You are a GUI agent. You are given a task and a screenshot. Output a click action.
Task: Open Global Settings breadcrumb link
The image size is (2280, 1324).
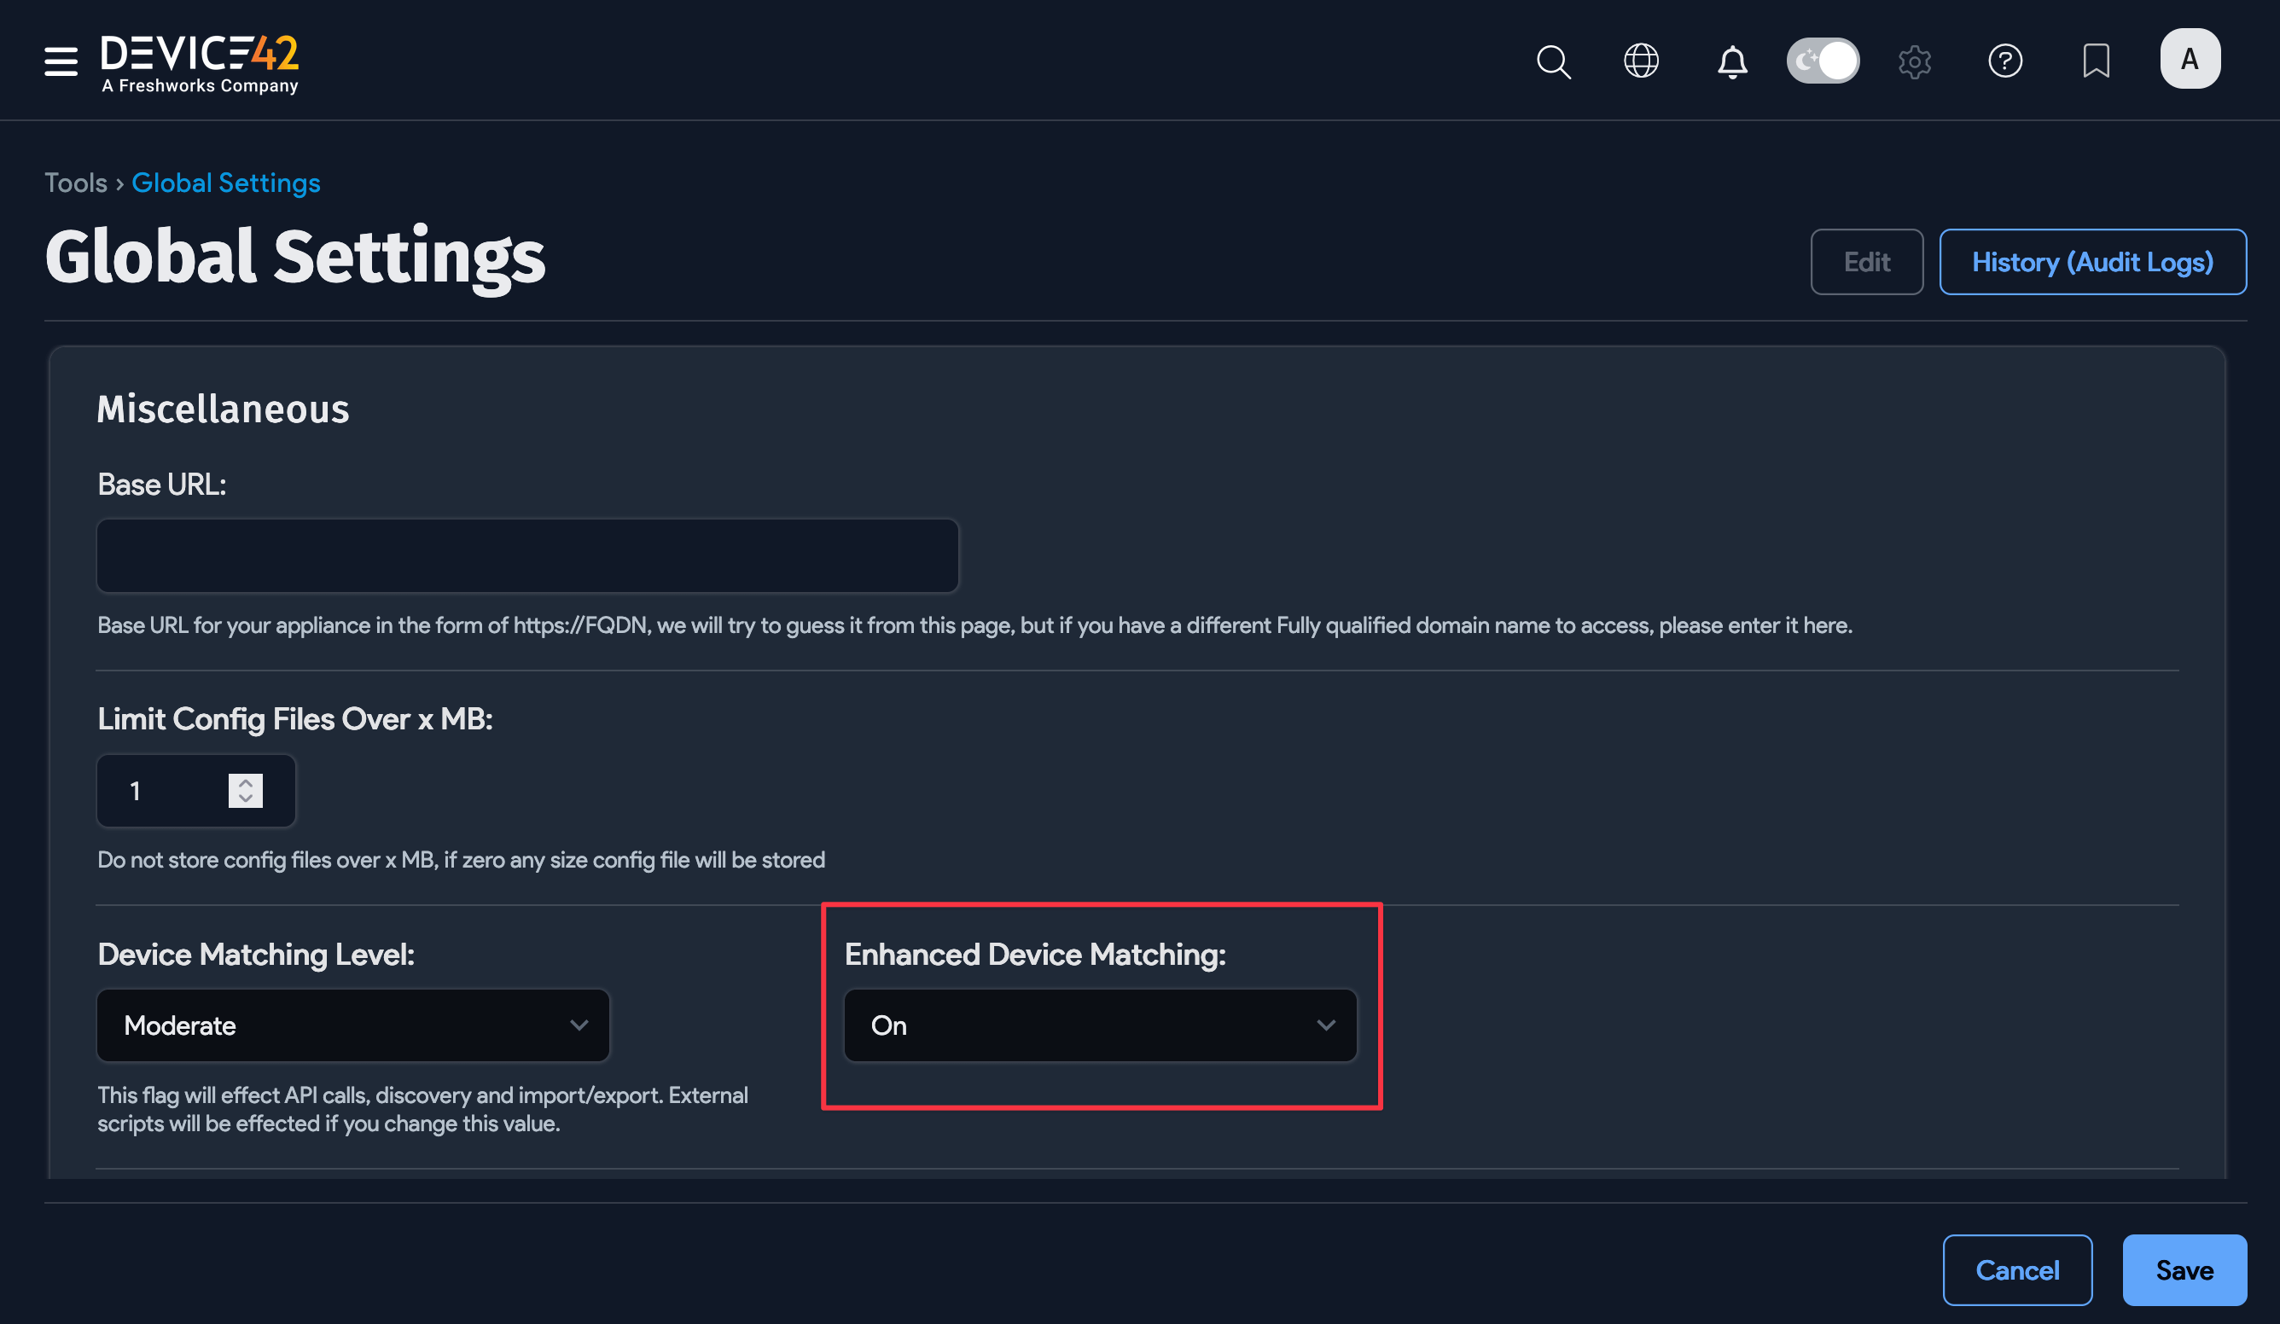[225, 182]
